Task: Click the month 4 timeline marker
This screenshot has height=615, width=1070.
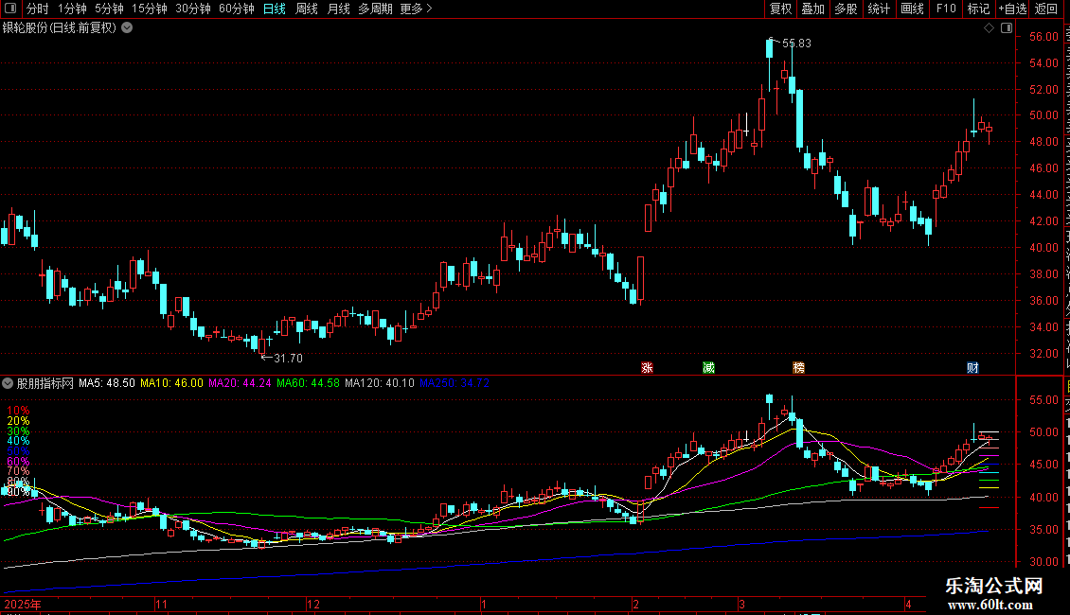Action: pyautogui.click(x=908, y=604)
